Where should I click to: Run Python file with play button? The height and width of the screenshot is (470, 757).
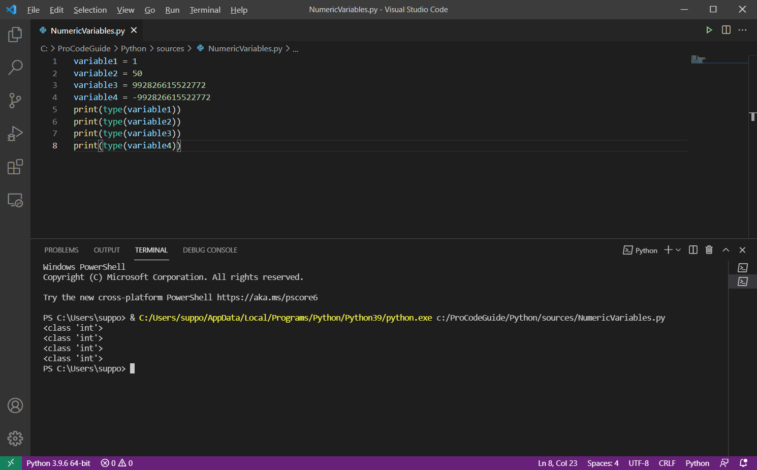(709, 30)
